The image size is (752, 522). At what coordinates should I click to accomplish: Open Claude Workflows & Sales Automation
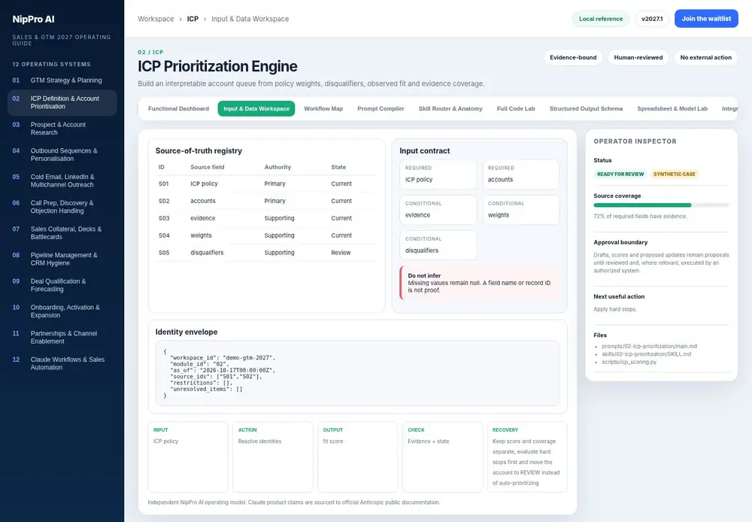62,363
